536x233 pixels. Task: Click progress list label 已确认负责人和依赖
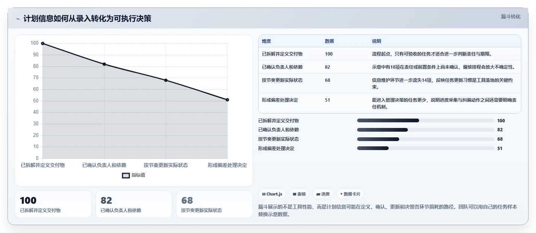coord(279,130)
